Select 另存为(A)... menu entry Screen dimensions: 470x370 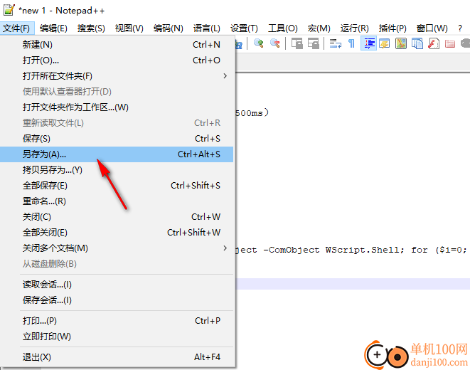point(117,154)
